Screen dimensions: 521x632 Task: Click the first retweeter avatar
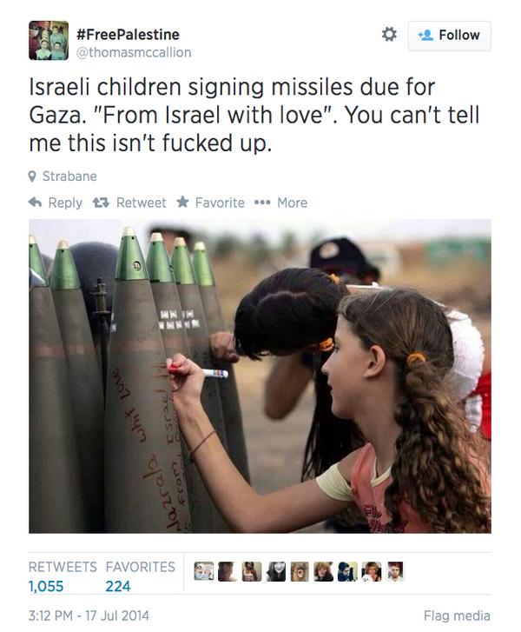pos(204,571)
